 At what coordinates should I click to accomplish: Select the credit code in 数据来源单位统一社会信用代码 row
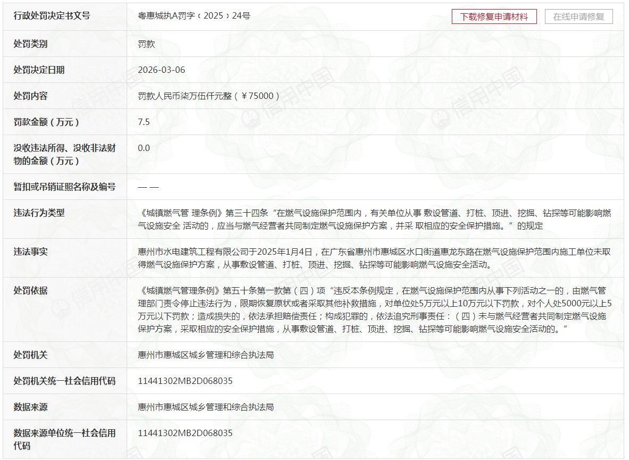pyautogui.click(x=185, y=433)
